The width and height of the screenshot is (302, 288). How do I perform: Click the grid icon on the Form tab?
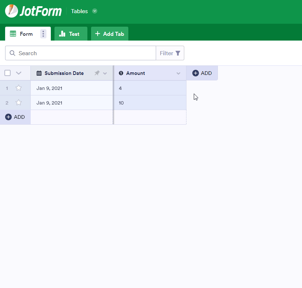pos(12,34)
